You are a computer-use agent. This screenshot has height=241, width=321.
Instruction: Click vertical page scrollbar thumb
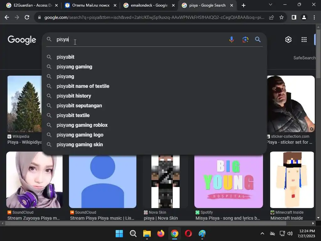tap(318, 54)
